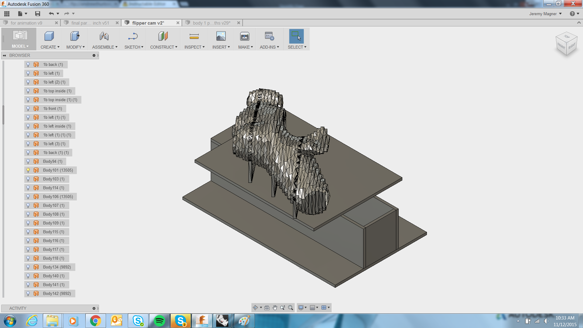
Task: Click the ACTIVITY panel options dot
Action: pyautogui.click(x=94, y=309)
